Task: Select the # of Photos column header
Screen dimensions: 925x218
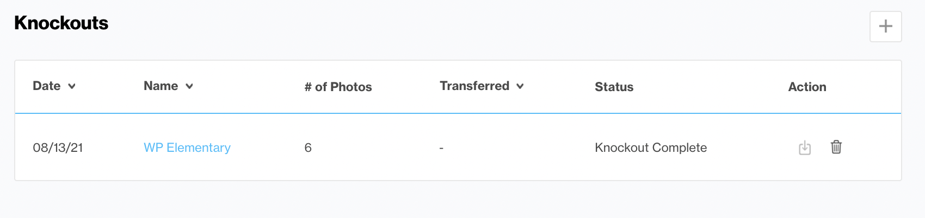Action: 338,87
